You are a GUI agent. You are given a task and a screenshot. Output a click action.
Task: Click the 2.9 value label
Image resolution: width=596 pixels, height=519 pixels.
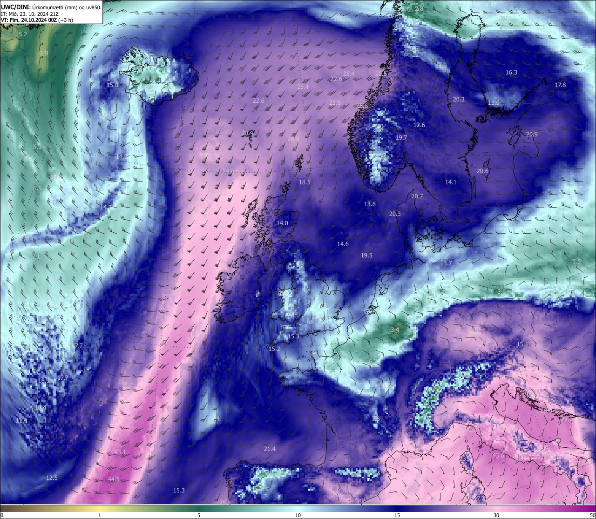(44, 54)
